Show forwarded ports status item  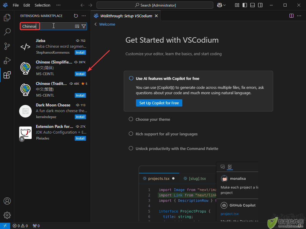click(36, 226)
